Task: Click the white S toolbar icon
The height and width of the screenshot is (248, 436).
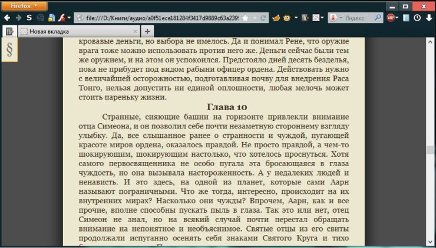Action: point(29,18)
